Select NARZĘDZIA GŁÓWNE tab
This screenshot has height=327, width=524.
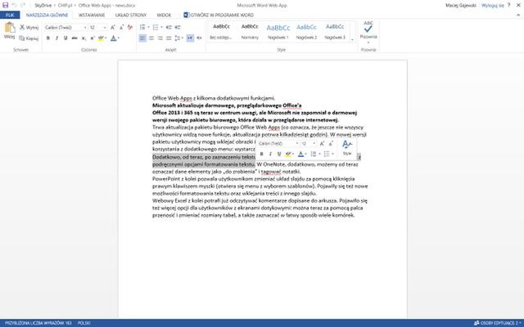click(47, 15)
